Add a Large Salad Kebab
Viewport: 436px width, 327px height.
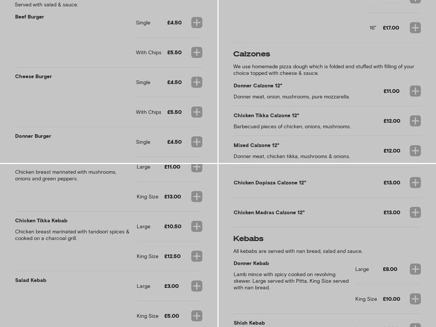(x=196, y=286)
